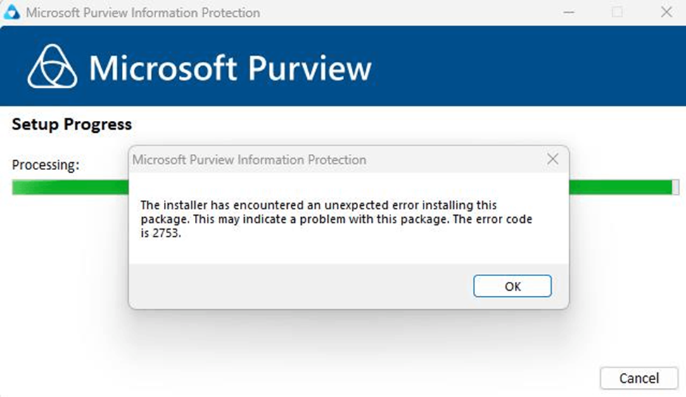686x397 pixels.
Task: Click the error dialog's title bar text
Action: coord(249,160)
